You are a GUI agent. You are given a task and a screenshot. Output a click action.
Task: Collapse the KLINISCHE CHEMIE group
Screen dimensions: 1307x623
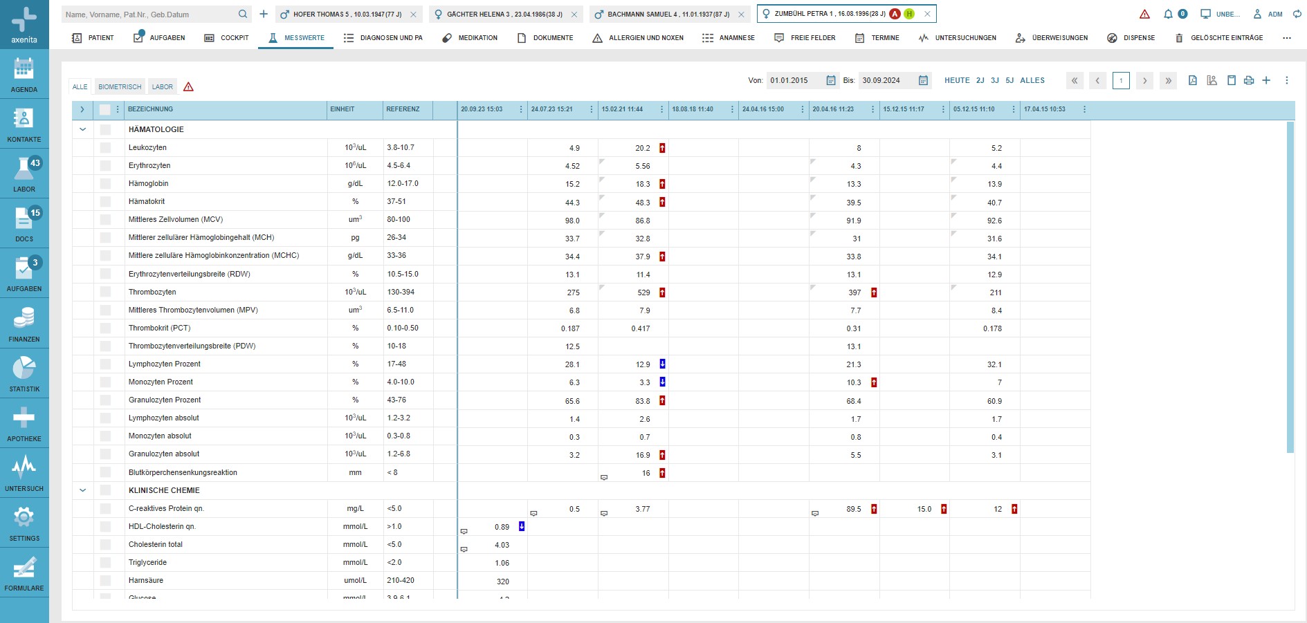83,490
